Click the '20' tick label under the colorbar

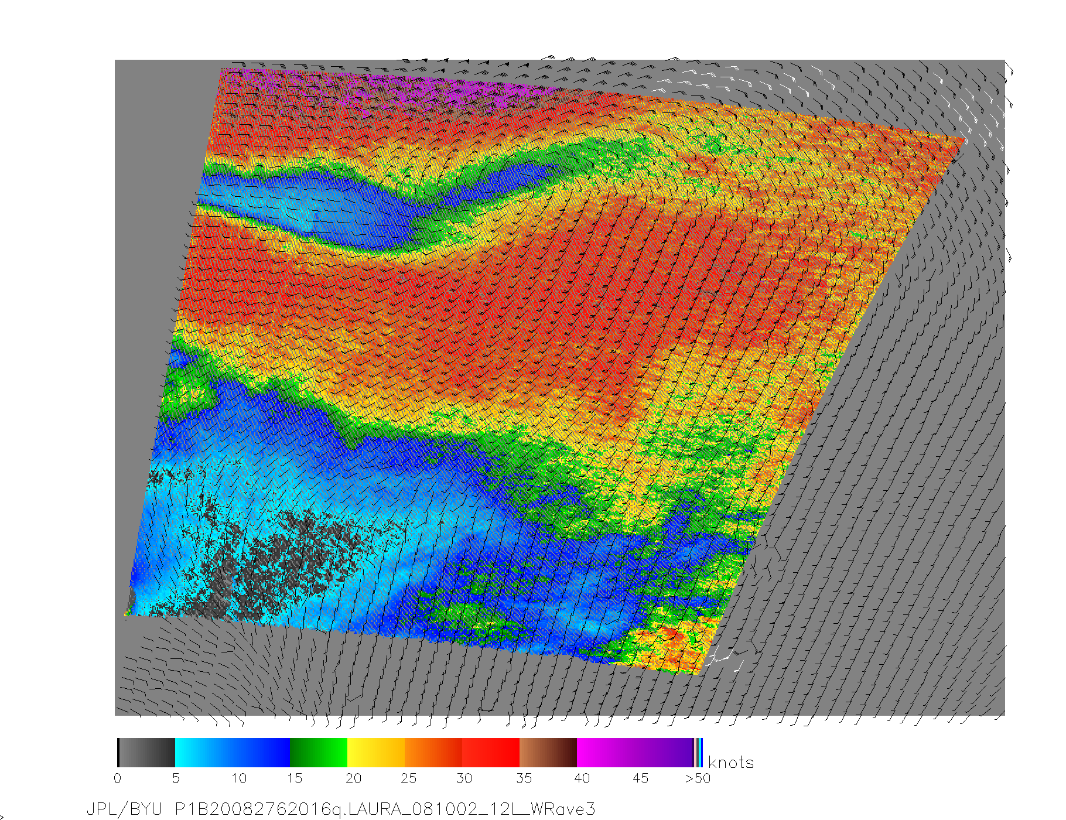click(353, 778)
